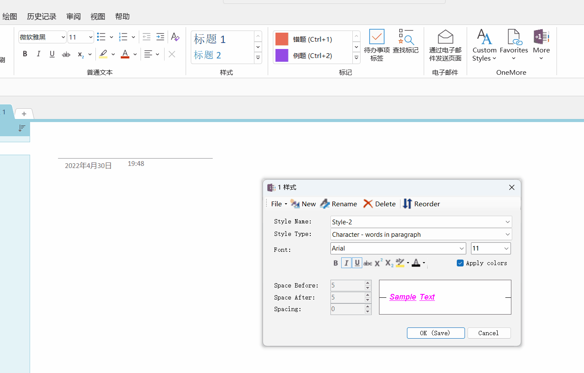Switch to the 审阅 ribbon tab
The image size is (584, 373).
tap(73, 16)
